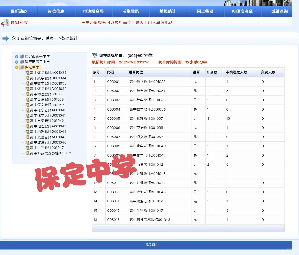Go to 申请报名号 page

[94, 11]
